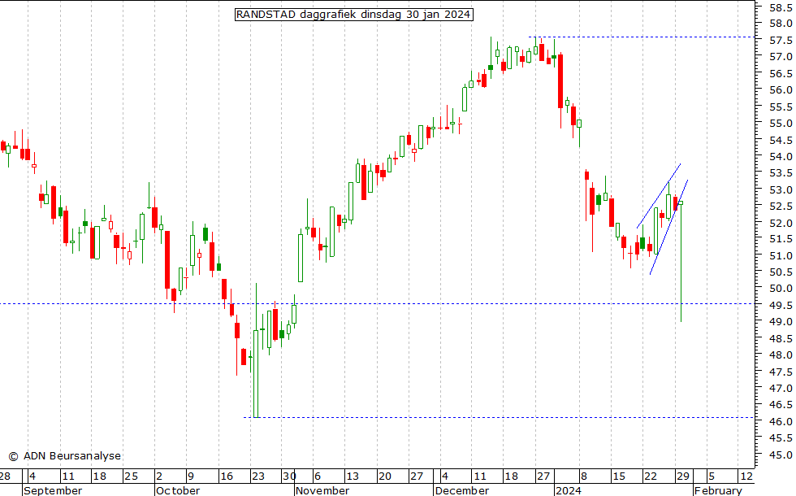Click the February month label
Image resolution: width=796 pixels, height=496 pixels.
point(718,490)
